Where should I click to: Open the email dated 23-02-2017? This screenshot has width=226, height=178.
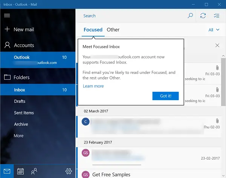pyautogui.click(x=148, y=158)
